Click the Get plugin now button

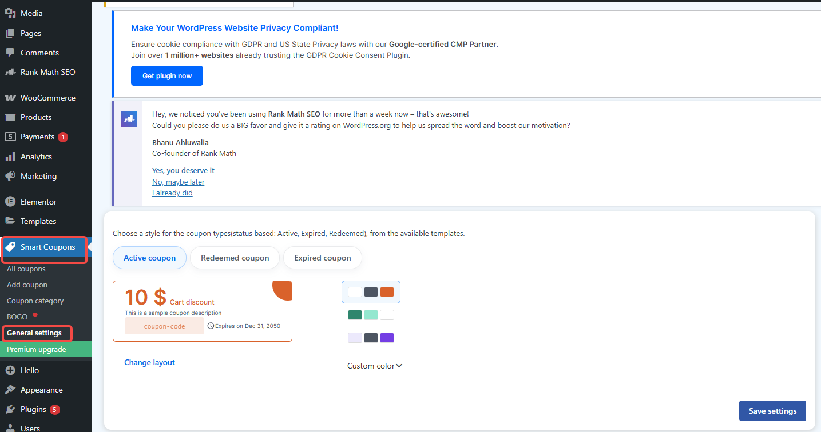pyautogui.click(x=167, y=76)
